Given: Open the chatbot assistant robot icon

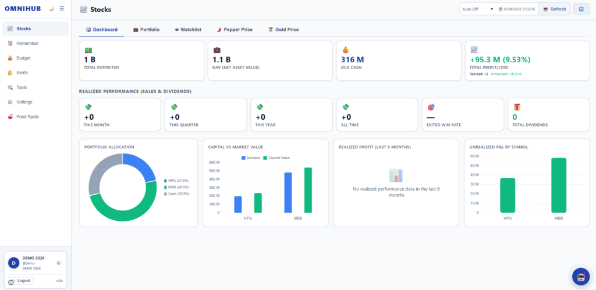Looking at the screenshot, I should tap(581, 276).
